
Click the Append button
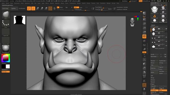[163, 67]
